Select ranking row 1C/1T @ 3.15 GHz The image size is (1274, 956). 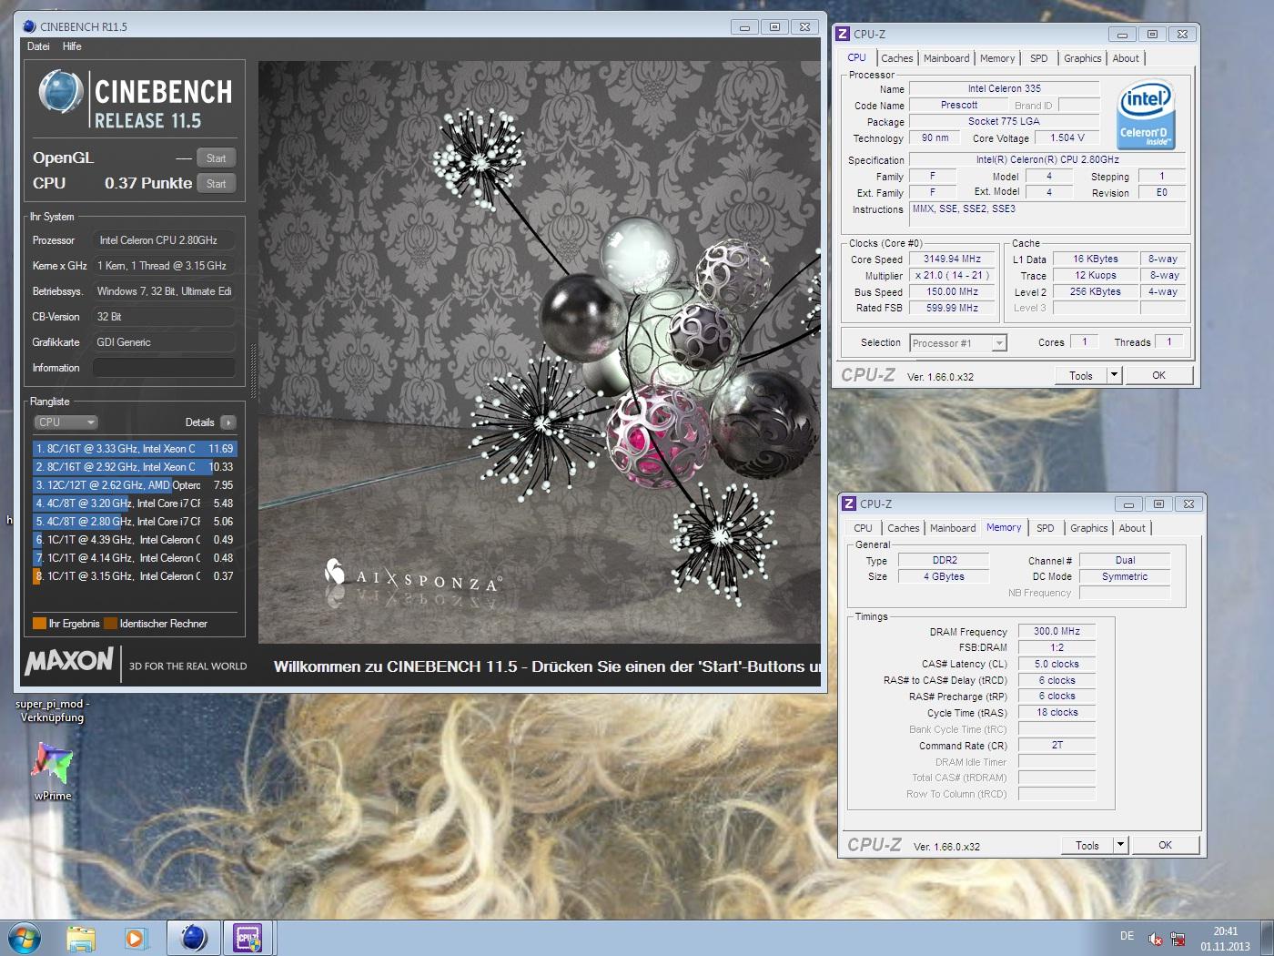tap(135, 576)
